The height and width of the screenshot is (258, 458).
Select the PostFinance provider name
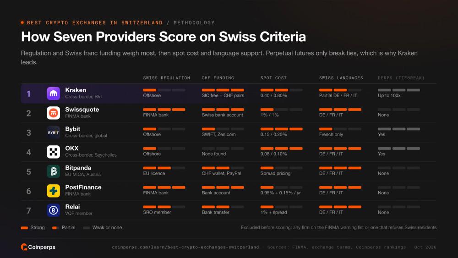(83, 187)
